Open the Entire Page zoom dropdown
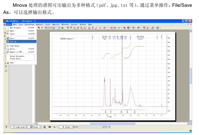 click(x=59, y=28)
